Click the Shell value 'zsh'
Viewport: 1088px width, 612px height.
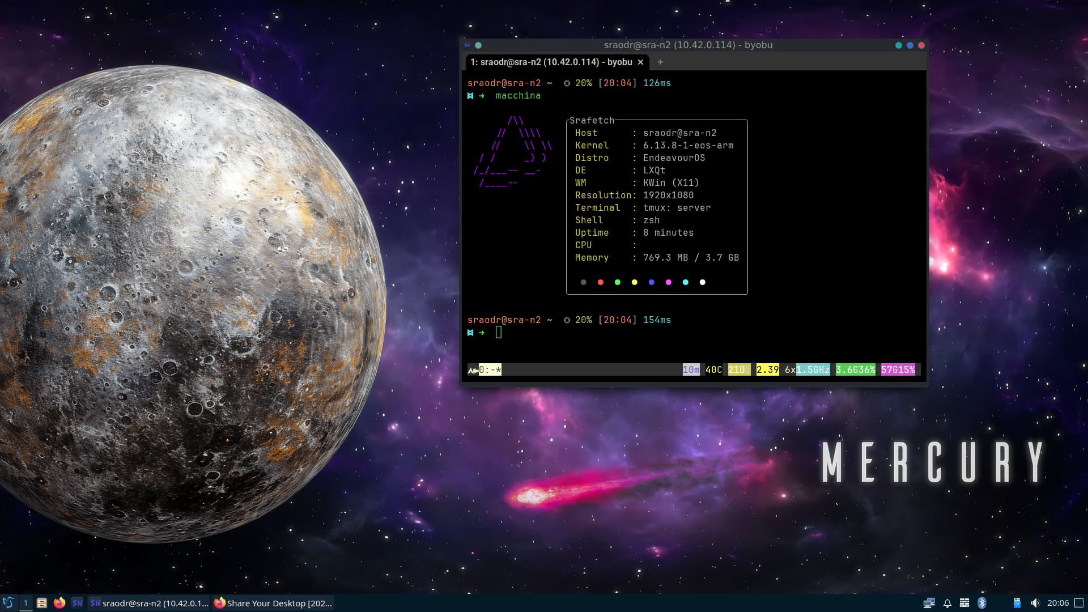pos(651,220)
